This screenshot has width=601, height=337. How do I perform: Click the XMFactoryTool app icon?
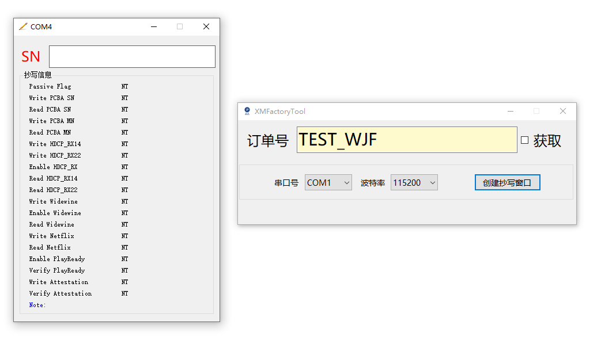click(x=247, y=111)
